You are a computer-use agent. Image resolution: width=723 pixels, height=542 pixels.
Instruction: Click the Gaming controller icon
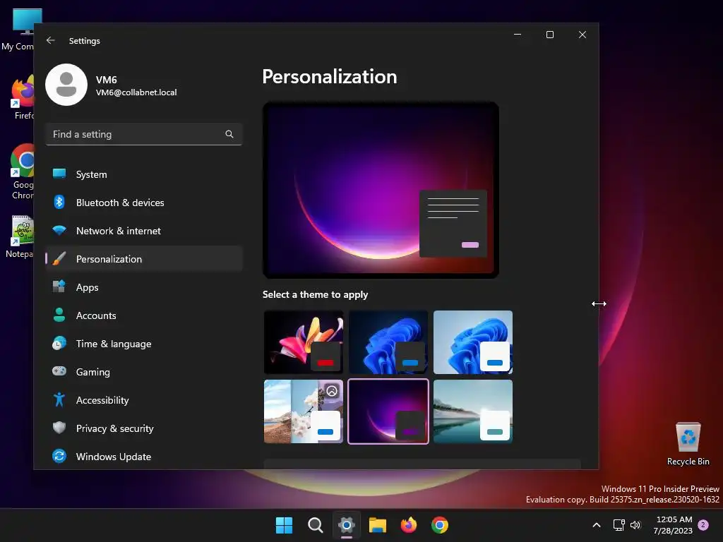click(x=59, y=371)
